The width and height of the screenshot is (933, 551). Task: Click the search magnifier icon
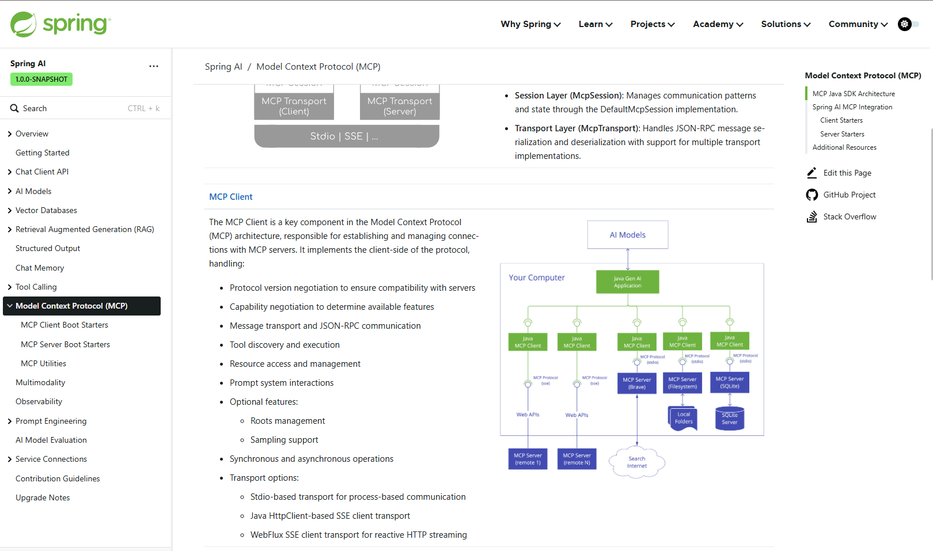(x=14, y=108)
